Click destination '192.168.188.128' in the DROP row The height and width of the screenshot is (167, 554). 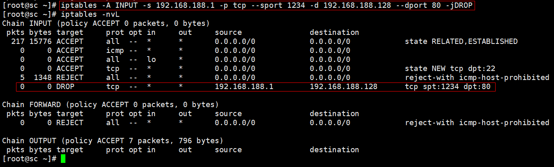pos(343,87)
